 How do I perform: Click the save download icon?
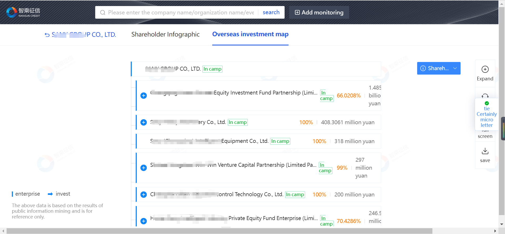(x=485, y=151)
